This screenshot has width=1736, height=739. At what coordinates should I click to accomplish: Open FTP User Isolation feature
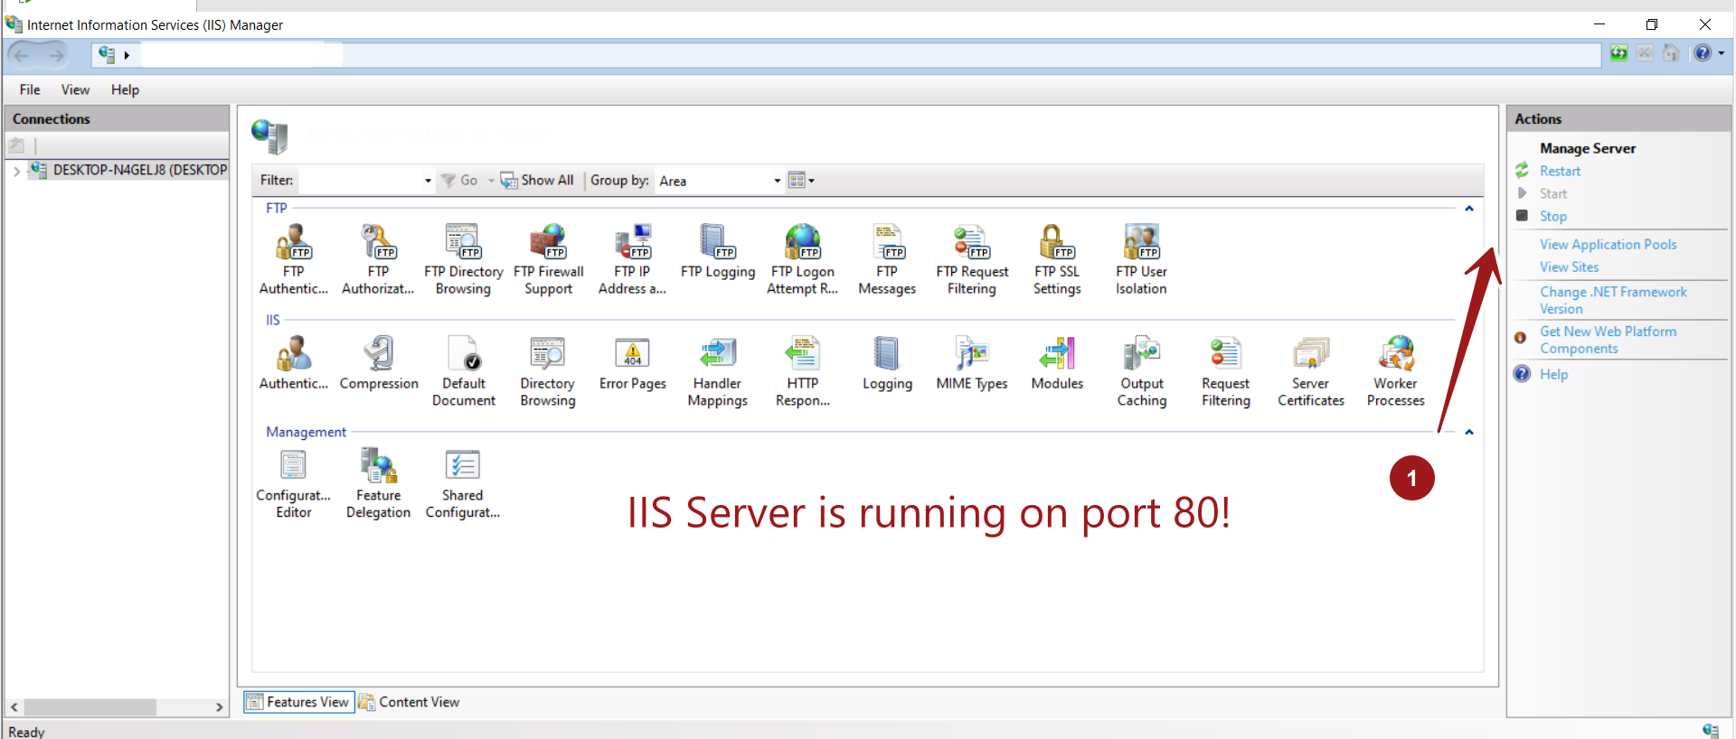coord(1141,260)
